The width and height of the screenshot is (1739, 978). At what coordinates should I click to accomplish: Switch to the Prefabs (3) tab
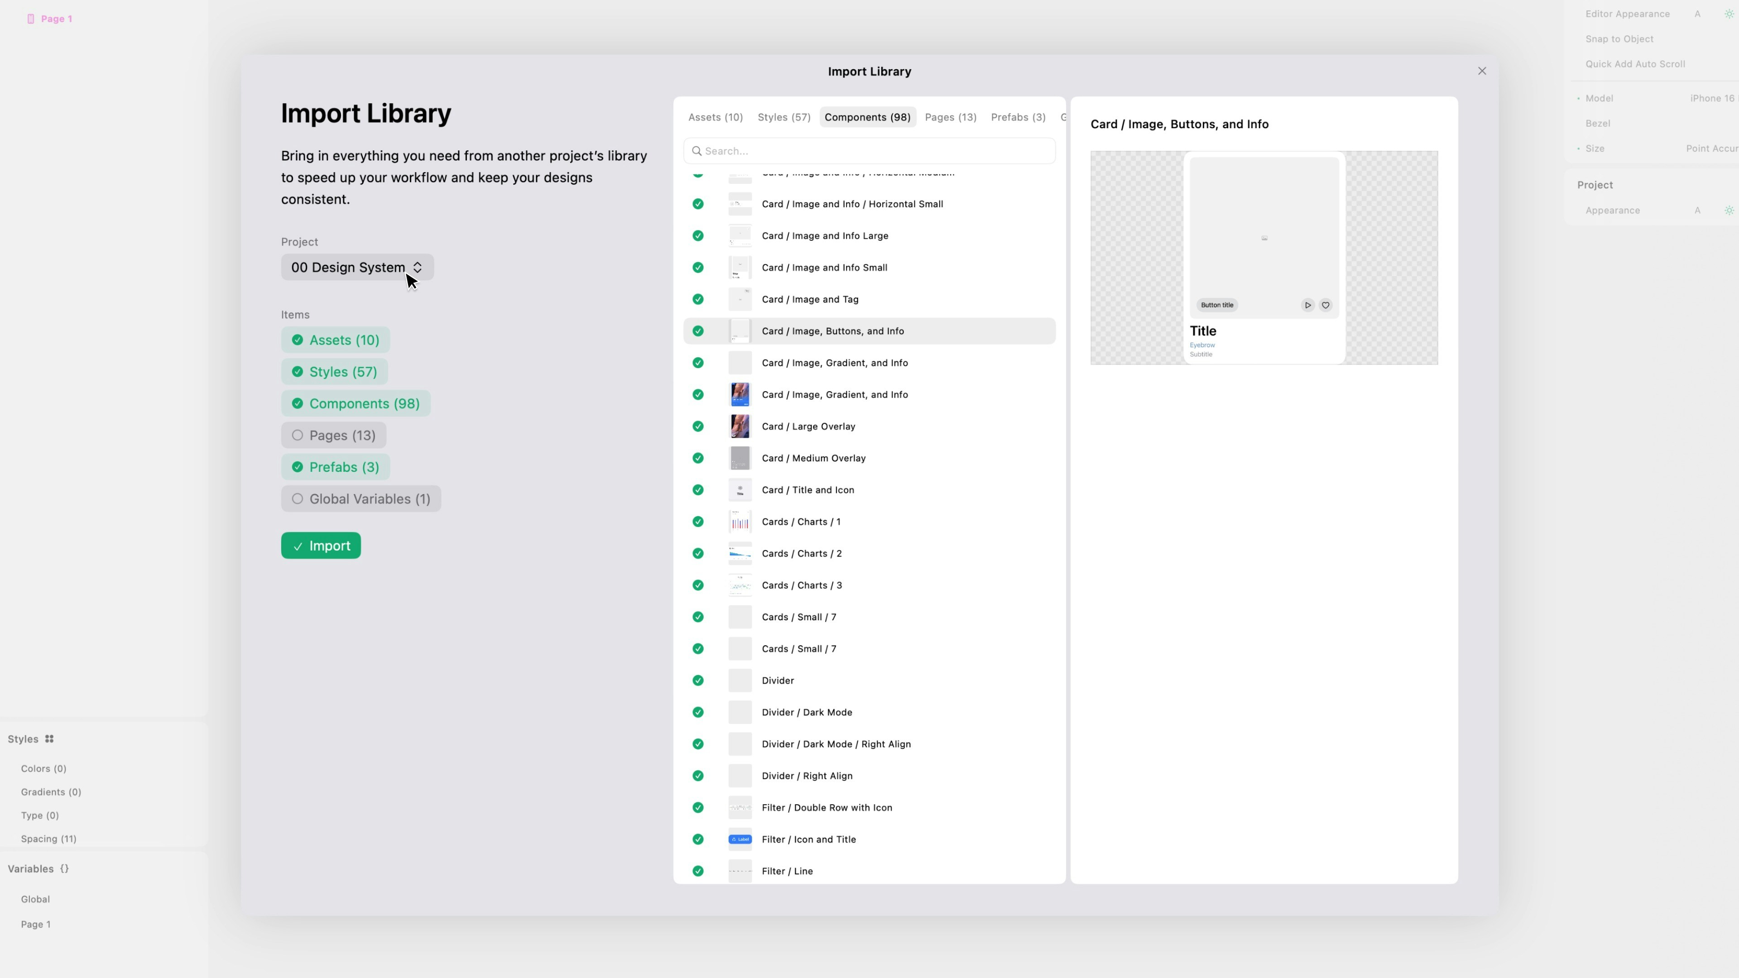[1018, 117]
